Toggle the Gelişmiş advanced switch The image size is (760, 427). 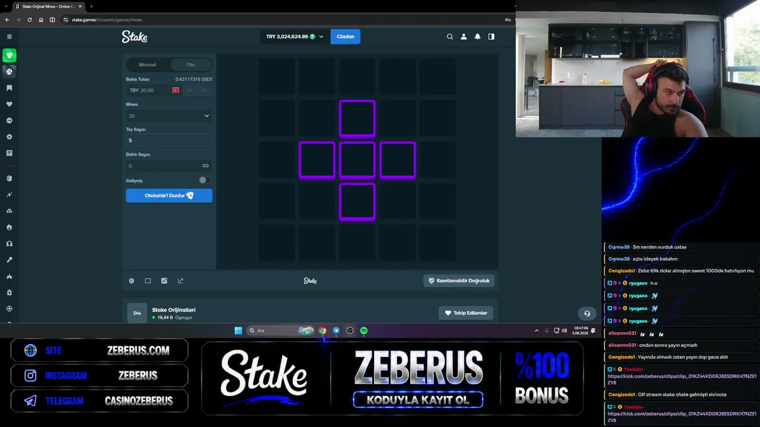pyautogui.click(x=204, y=180)
